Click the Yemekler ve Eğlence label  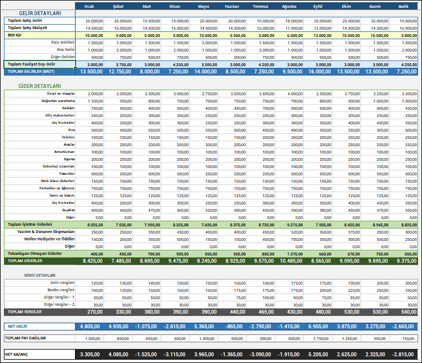pyautogui.click(x=57, y=188)
